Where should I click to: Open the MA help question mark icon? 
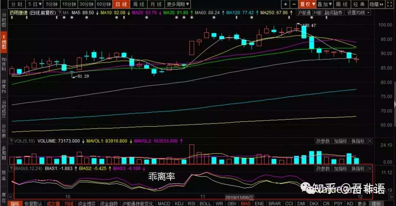[x=60, y=12]
